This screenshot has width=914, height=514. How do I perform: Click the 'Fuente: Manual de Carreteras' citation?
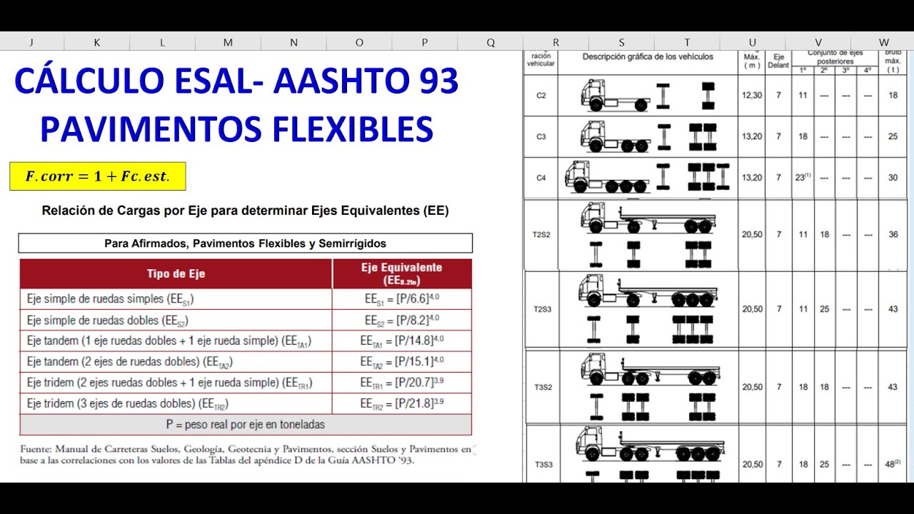coord(246,455)
